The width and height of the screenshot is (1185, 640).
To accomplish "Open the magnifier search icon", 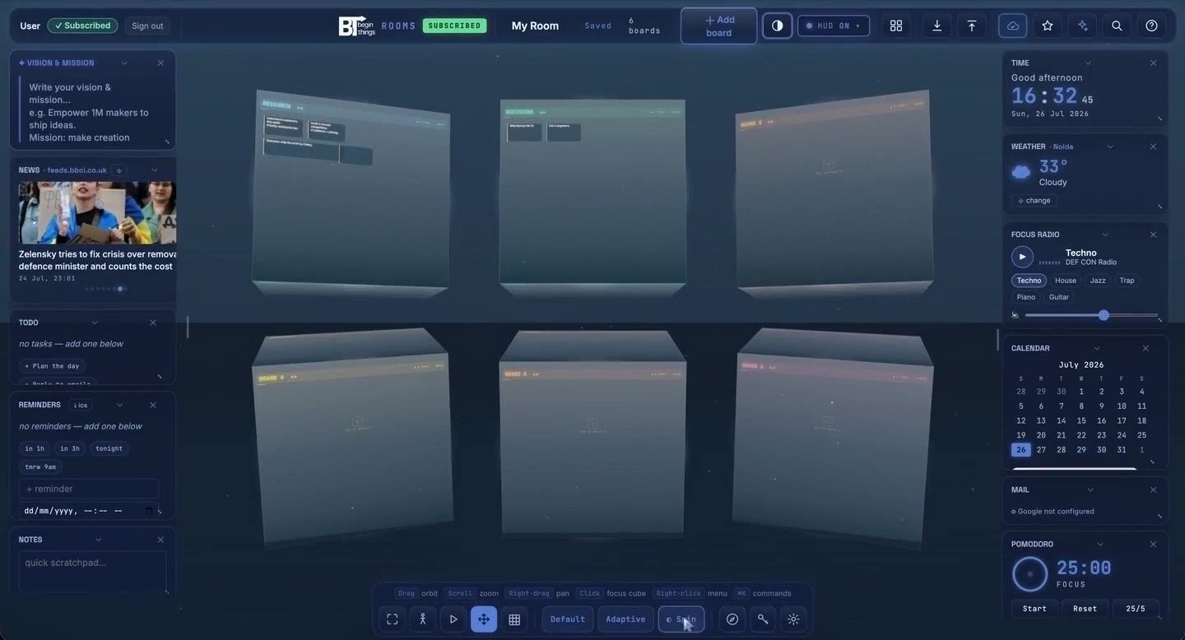I will click(1117, 26).
